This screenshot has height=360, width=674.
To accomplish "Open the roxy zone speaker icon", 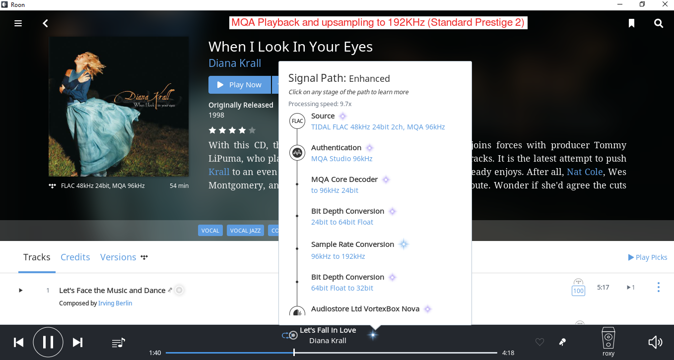I will click(608, 338).
